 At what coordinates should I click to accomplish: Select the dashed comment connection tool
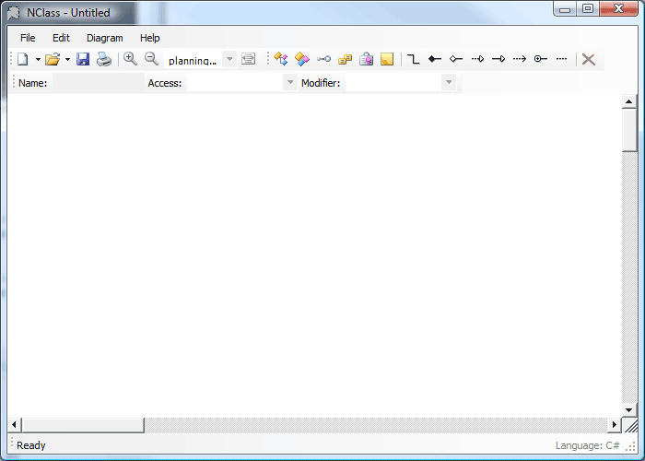coord(561,59)
